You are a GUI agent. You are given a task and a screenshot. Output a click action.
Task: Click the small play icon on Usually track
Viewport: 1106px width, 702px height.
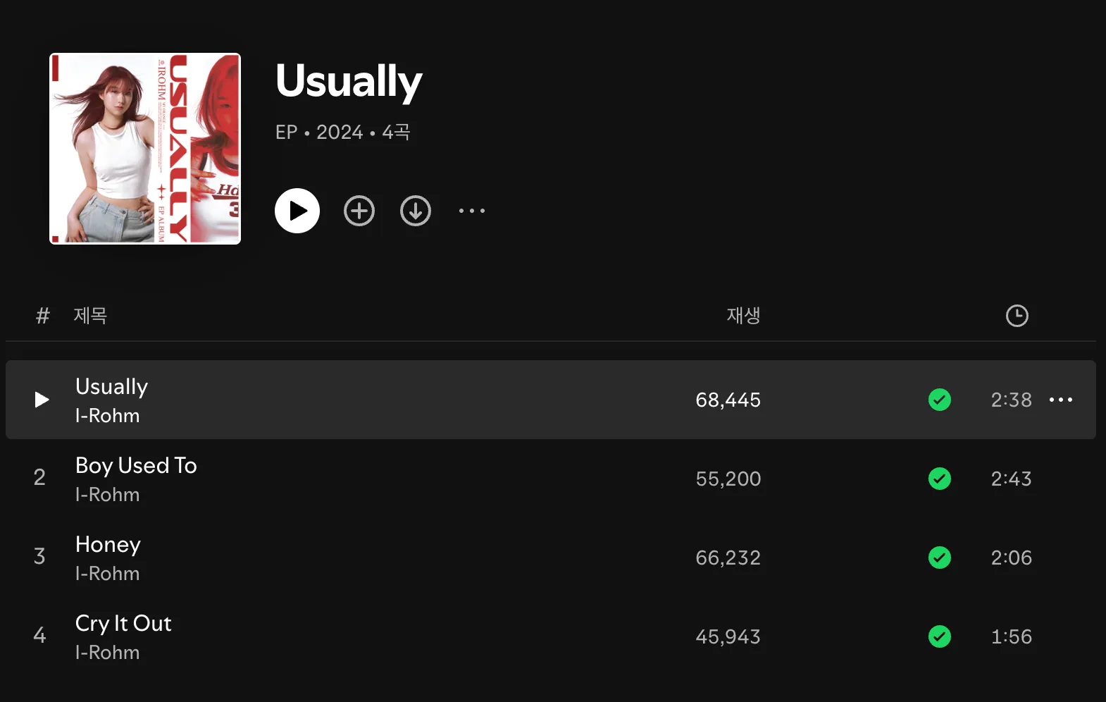pos(42,400)
